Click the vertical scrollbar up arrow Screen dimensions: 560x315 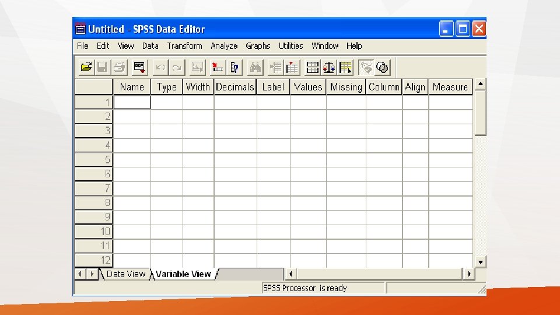[480, 84]
